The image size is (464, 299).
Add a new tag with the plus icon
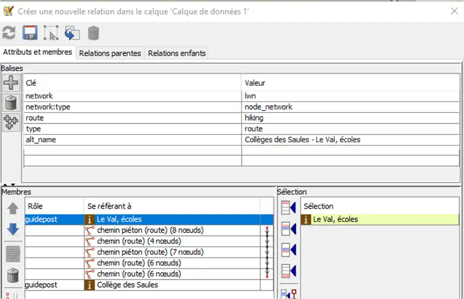(11, 82)
